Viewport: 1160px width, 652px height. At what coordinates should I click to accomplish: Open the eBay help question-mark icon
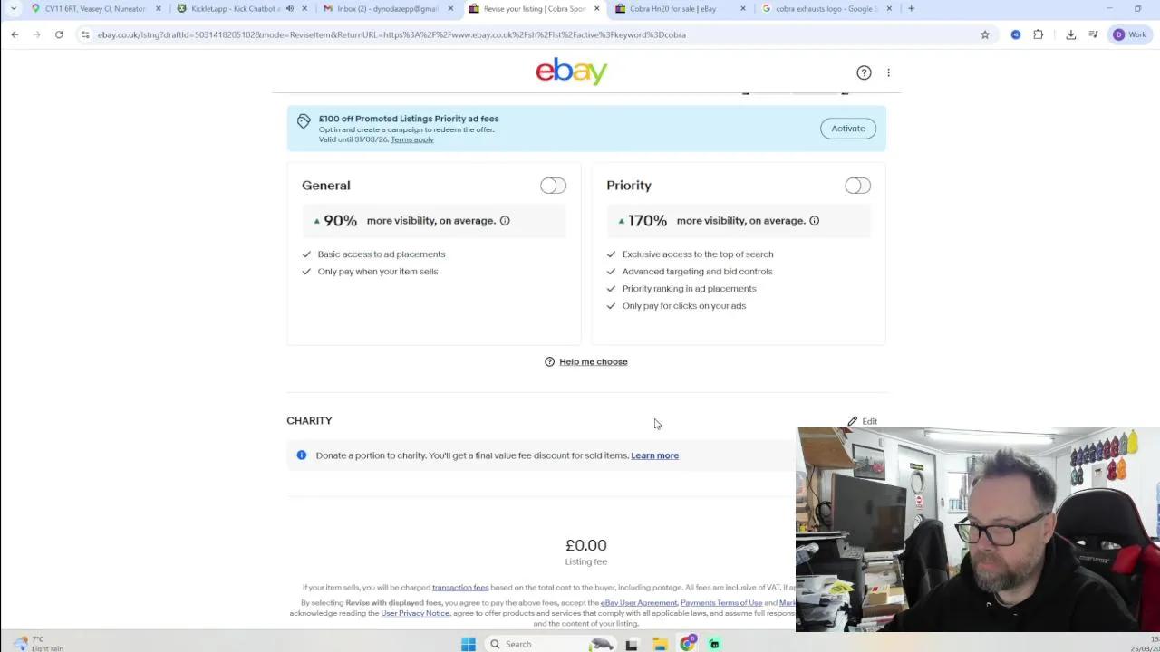pos(864,72)
